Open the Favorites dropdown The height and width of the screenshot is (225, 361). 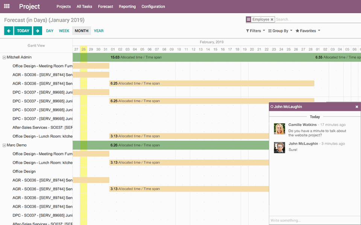pos(308,31)
